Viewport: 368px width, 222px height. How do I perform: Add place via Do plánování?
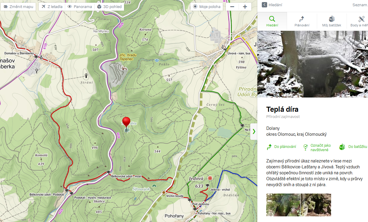[x=281, y=147]
